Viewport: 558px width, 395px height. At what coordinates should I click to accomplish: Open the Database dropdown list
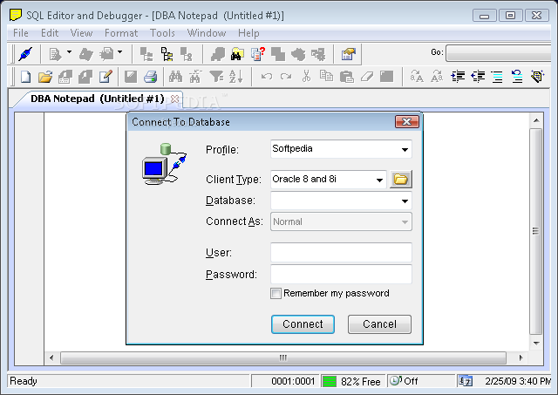405,201
